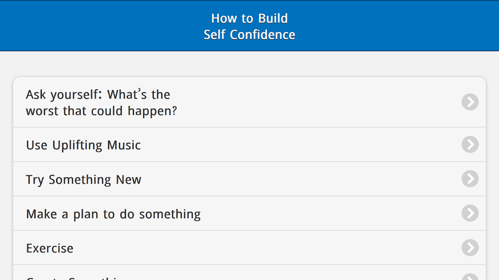This screenshot has height=280, width=499.
Task: Click the blue header bar
Action: pos(250,26)
